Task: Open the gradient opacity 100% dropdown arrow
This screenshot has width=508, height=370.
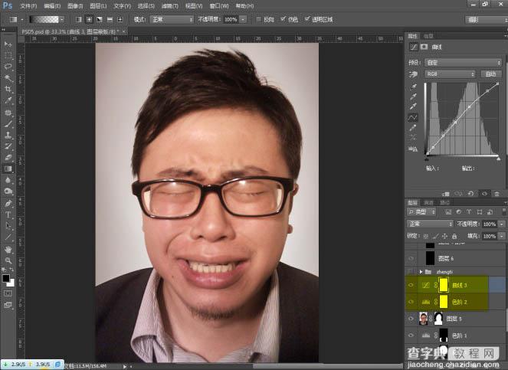Action: coord(243,19)
